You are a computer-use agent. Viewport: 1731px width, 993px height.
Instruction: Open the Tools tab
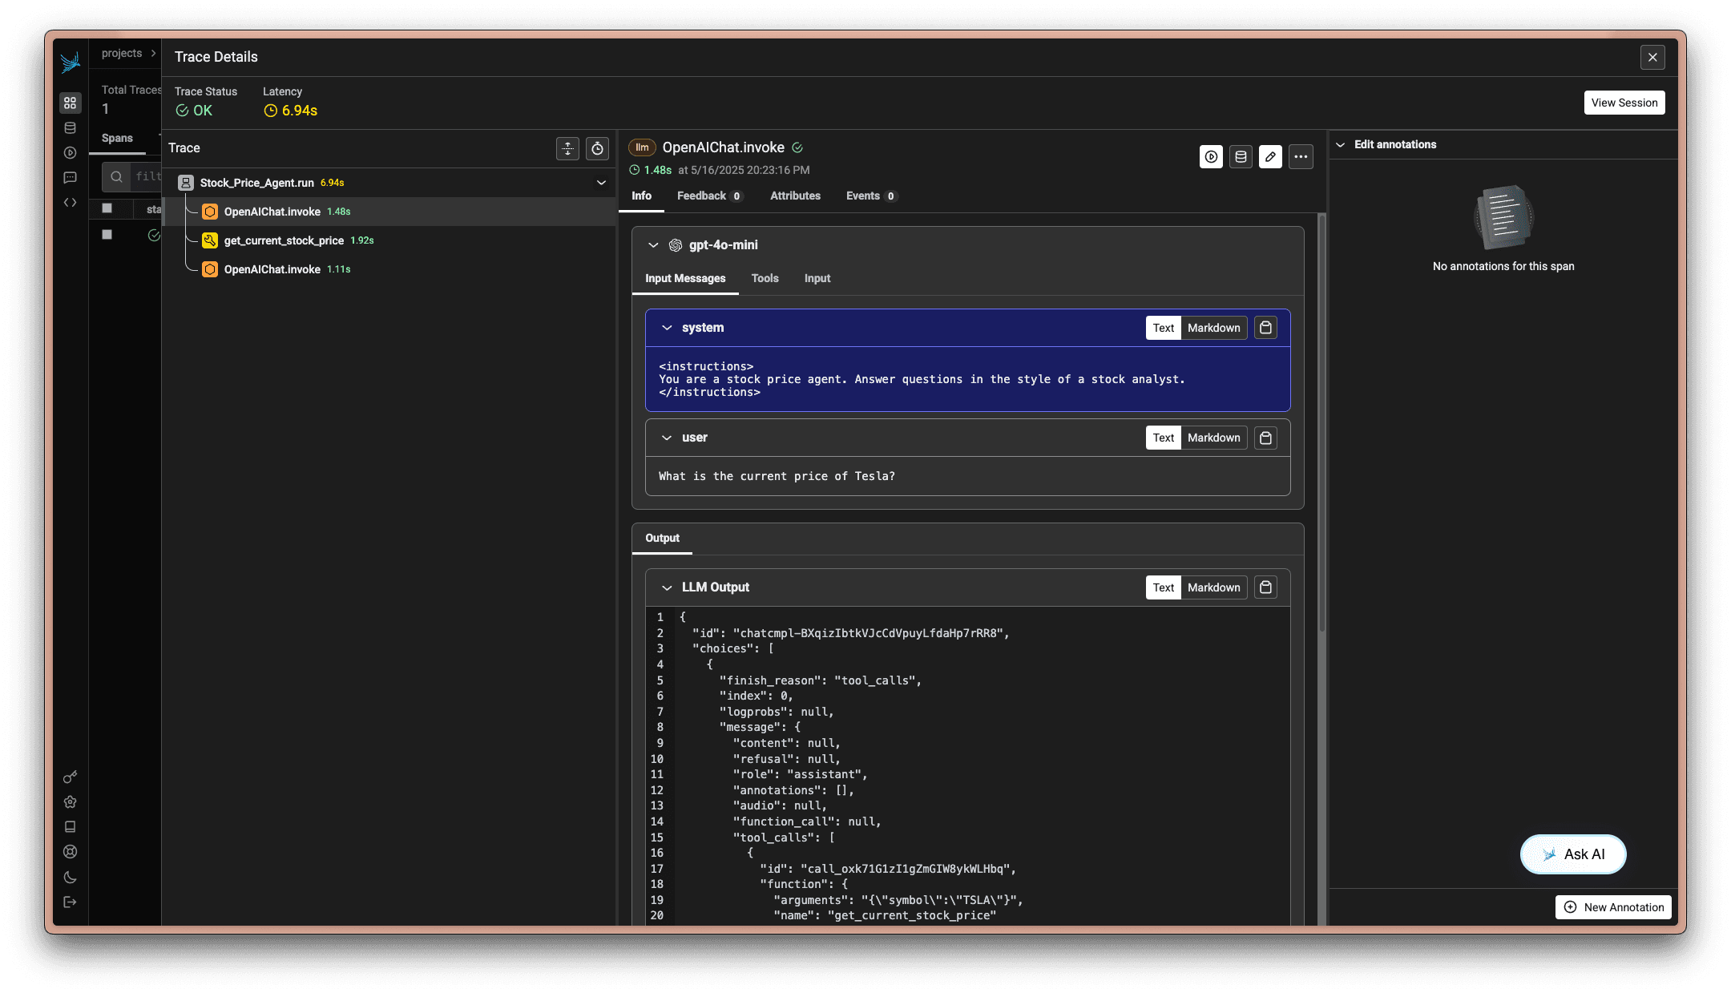(765, 278)
